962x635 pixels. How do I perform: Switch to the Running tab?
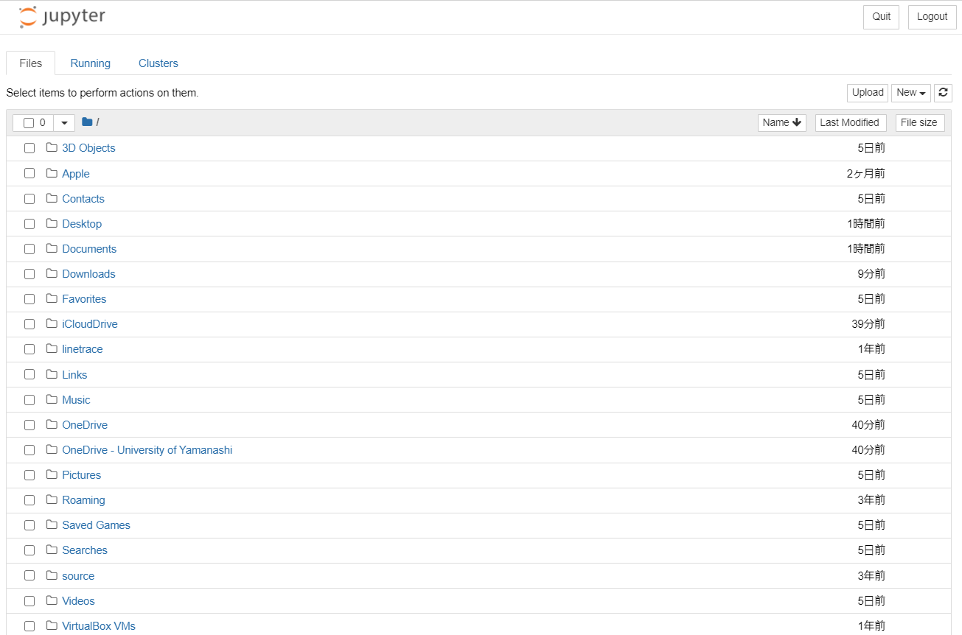[91, 63]
